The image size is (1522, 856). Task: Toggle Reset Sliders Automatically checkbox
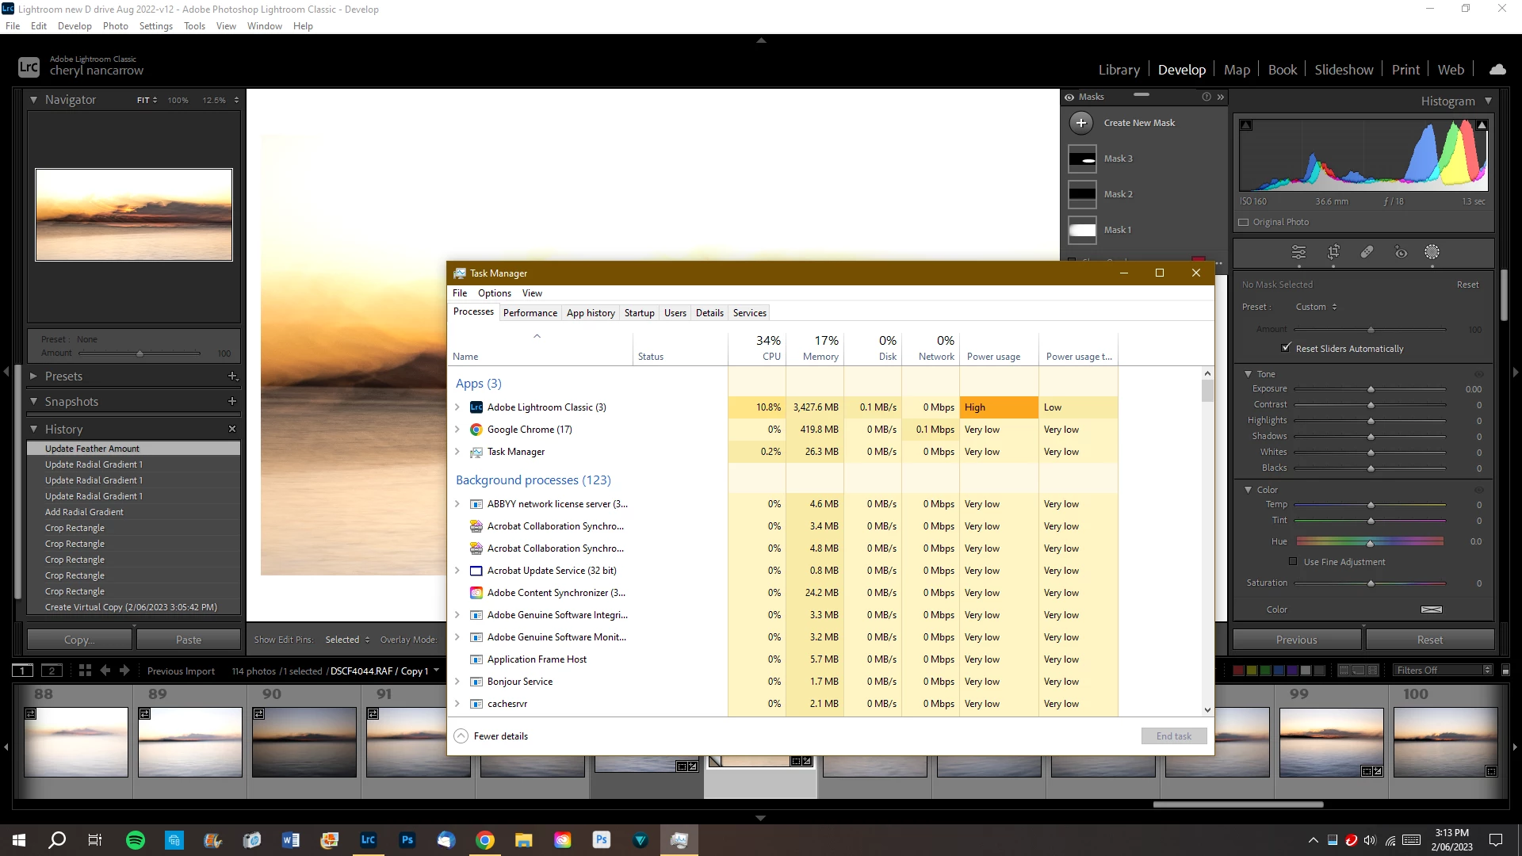click(1286, 348)
